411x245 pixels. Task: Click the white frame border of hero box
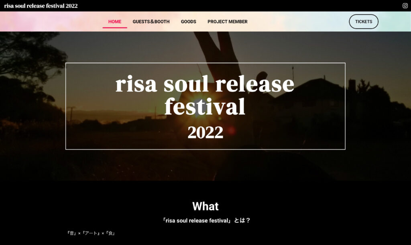(205, 63)
